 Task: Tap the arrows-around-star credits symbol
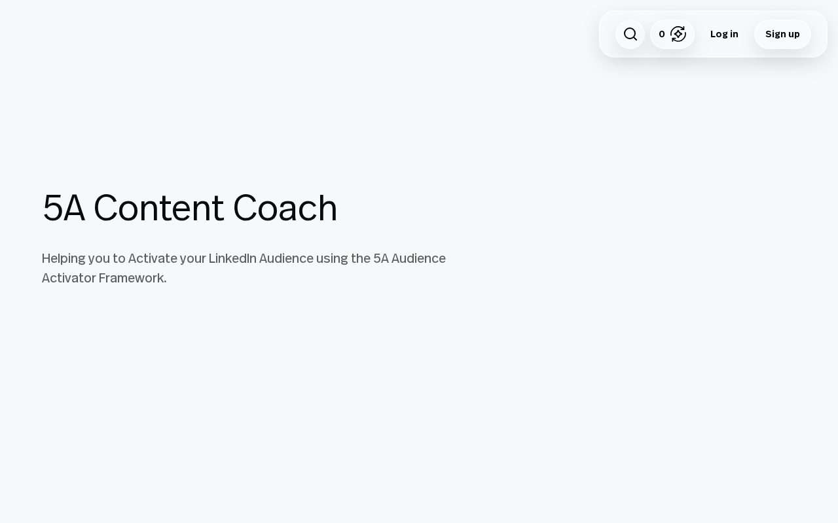678,34
